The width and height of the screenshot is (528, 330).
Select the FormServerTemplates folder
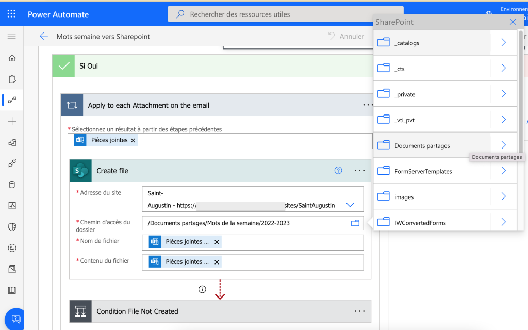coord(432,171)
